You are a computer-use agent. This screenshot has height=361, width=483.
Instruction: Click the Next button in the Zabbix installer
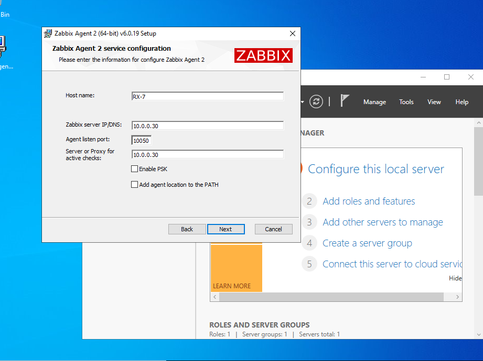[x=226, y=229]
